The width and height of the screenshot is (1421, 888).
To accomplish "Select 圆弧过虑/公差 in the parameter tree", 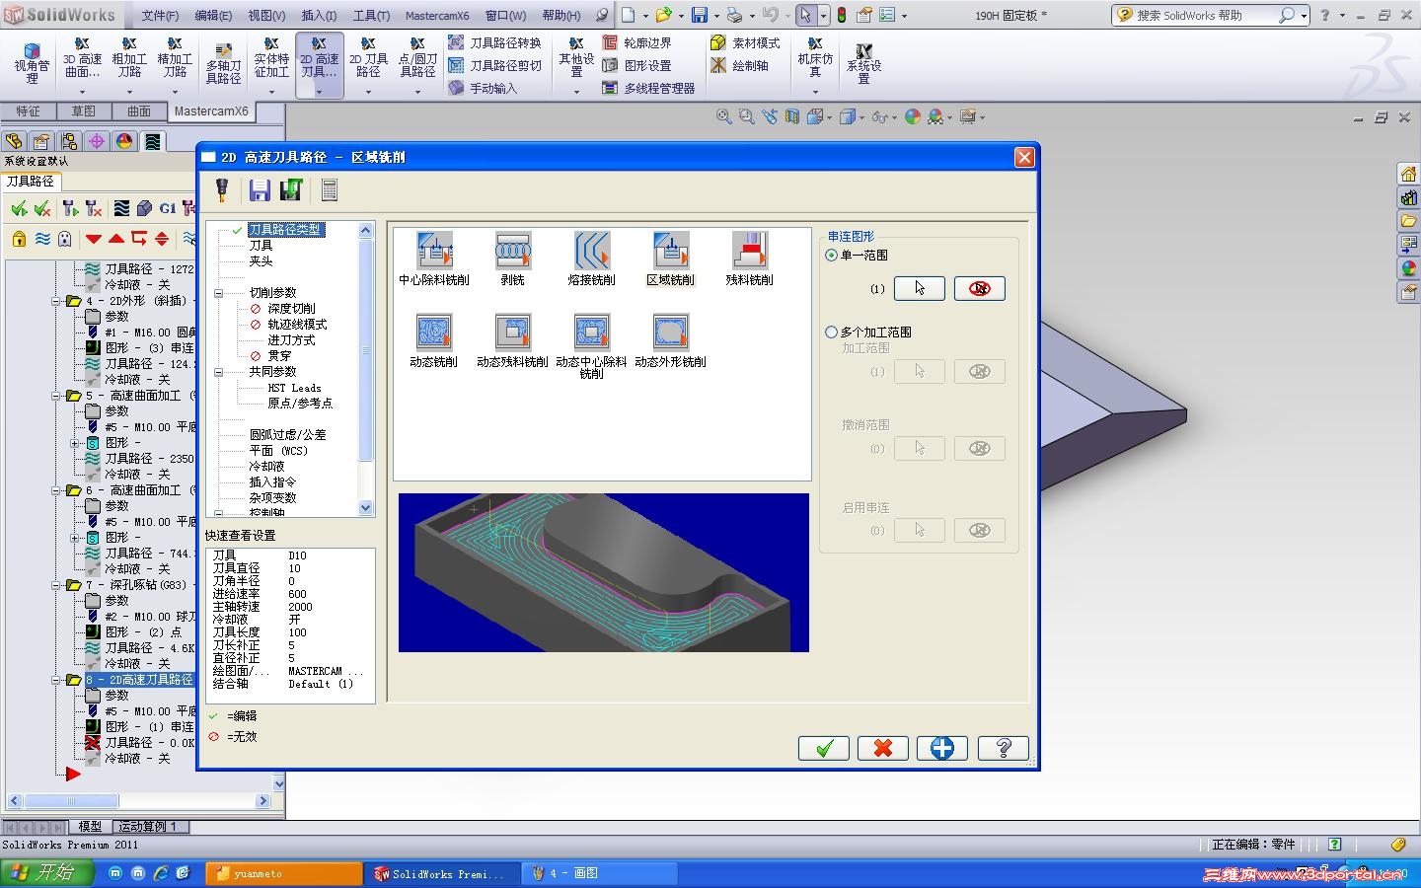I will click(x=287, y=435).
